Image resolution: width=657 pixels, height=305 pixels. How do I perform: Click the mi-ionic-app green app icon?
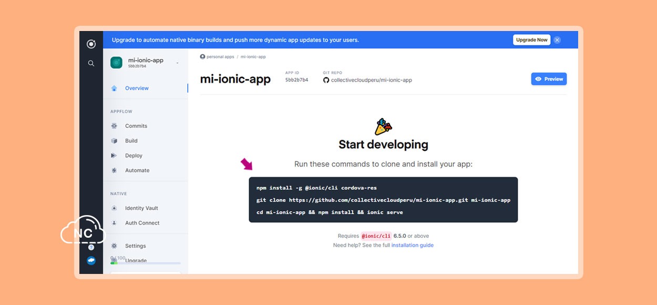(116, 63)
